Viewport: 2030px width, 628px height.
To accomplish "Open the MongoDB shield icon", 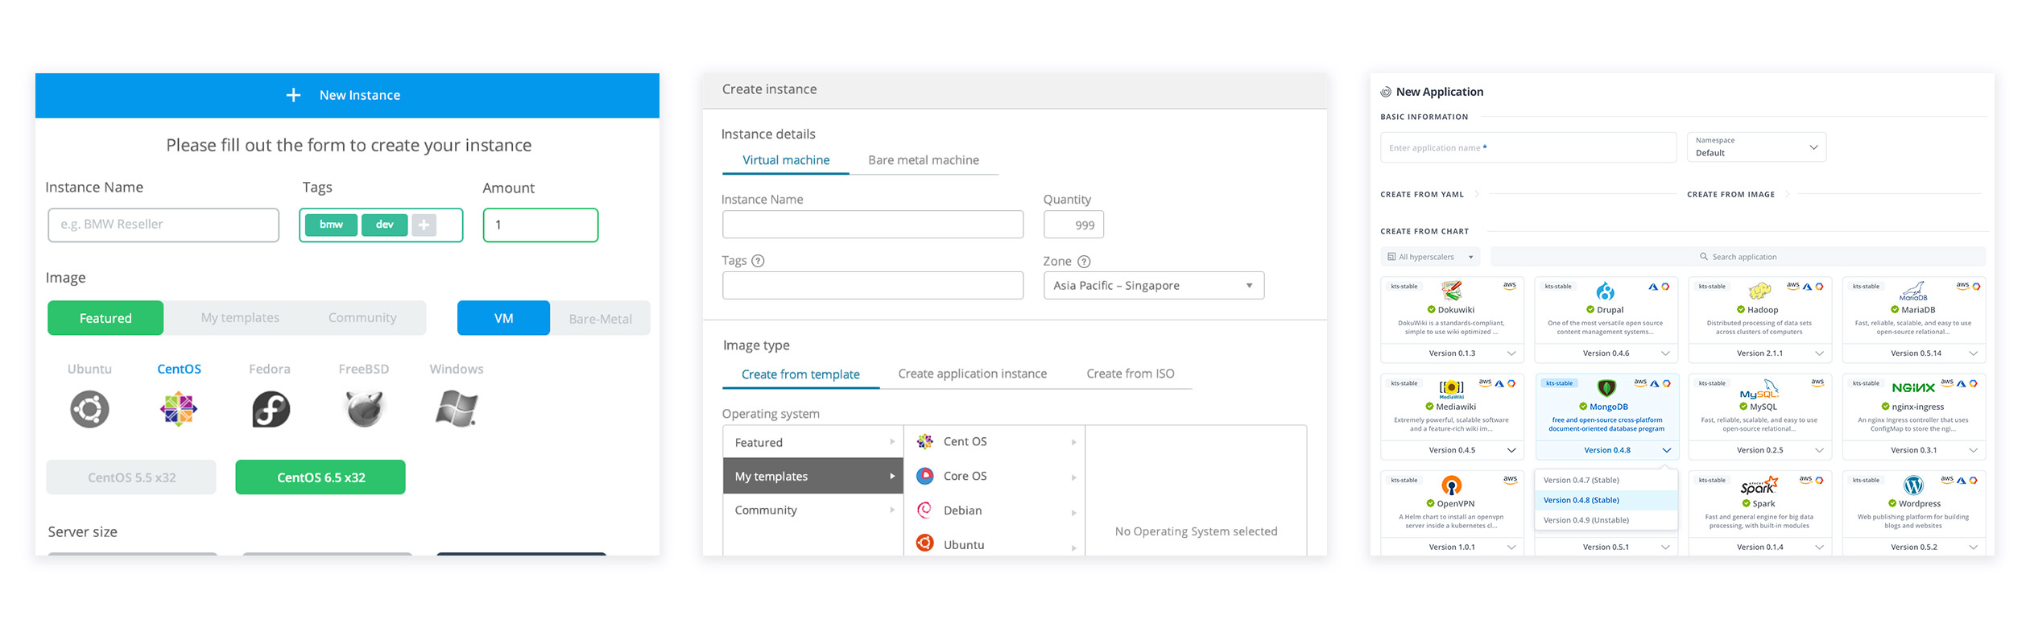I will click(1606, 388).
